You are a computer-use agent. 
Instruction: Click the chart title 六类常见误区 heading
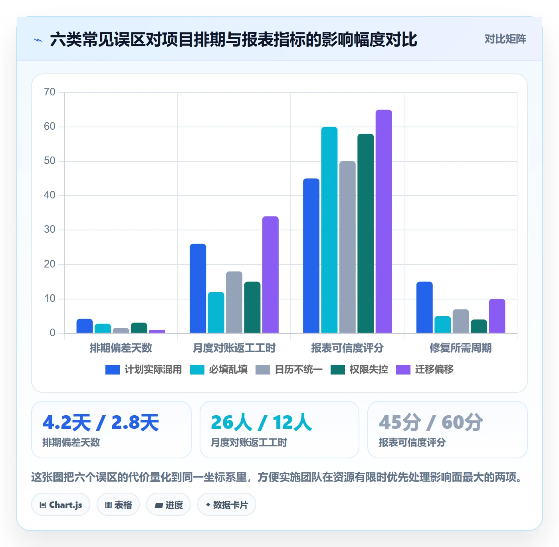pos(234,40)
